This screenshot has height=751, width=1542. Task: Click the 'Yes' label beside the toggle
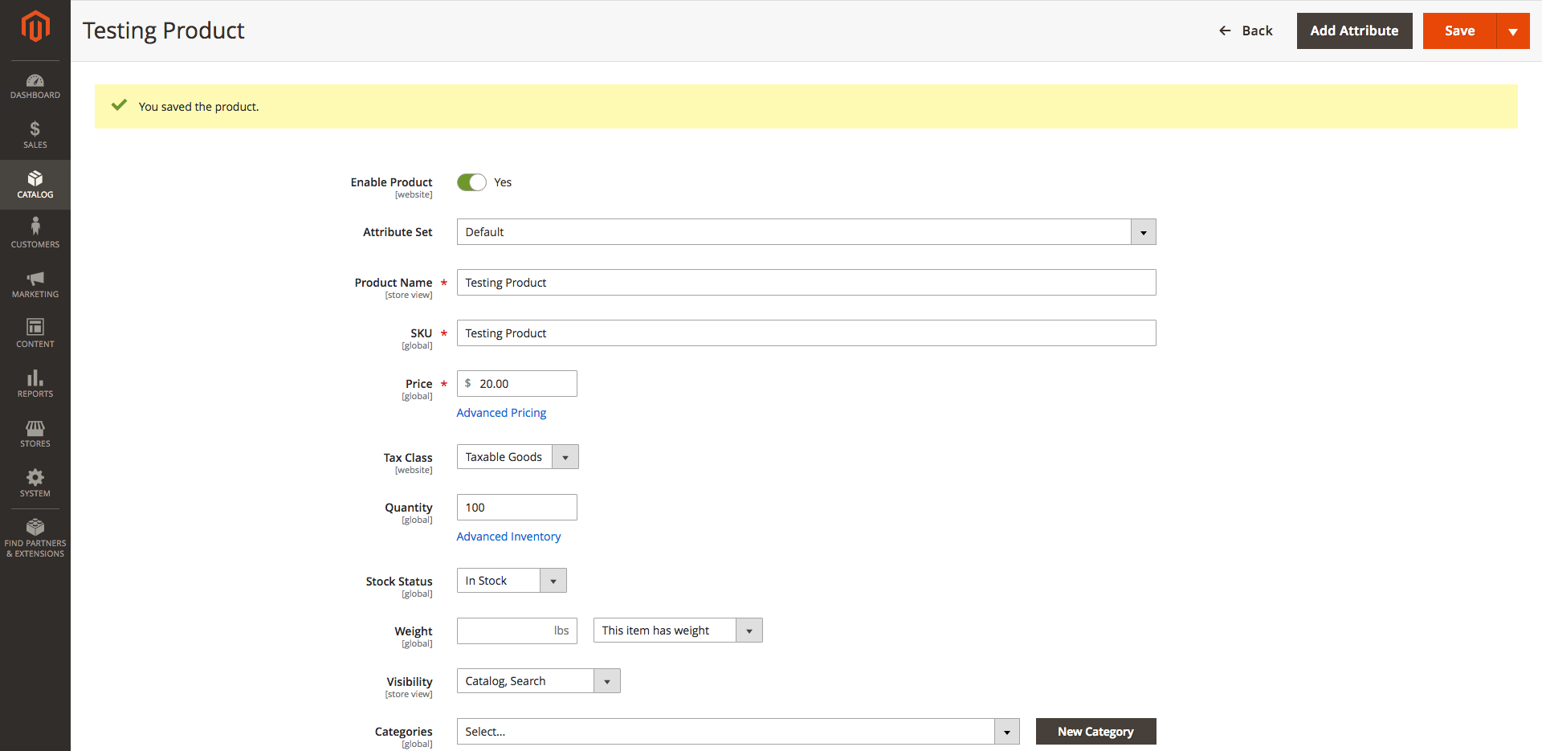tap(503, 182)
